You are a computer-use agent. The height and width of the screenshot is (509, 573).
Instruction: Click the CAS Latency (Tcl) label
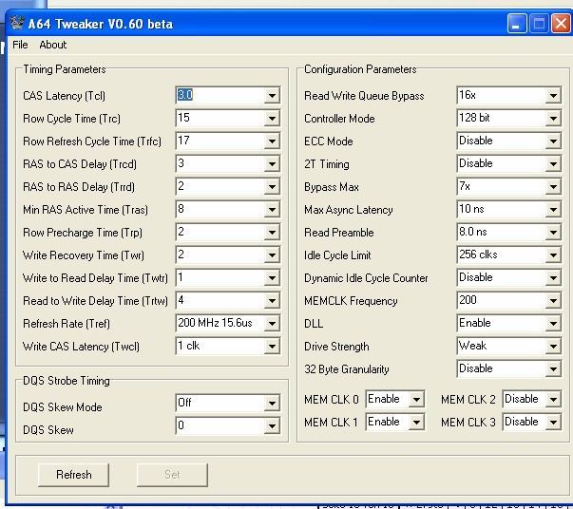point(64,96)
